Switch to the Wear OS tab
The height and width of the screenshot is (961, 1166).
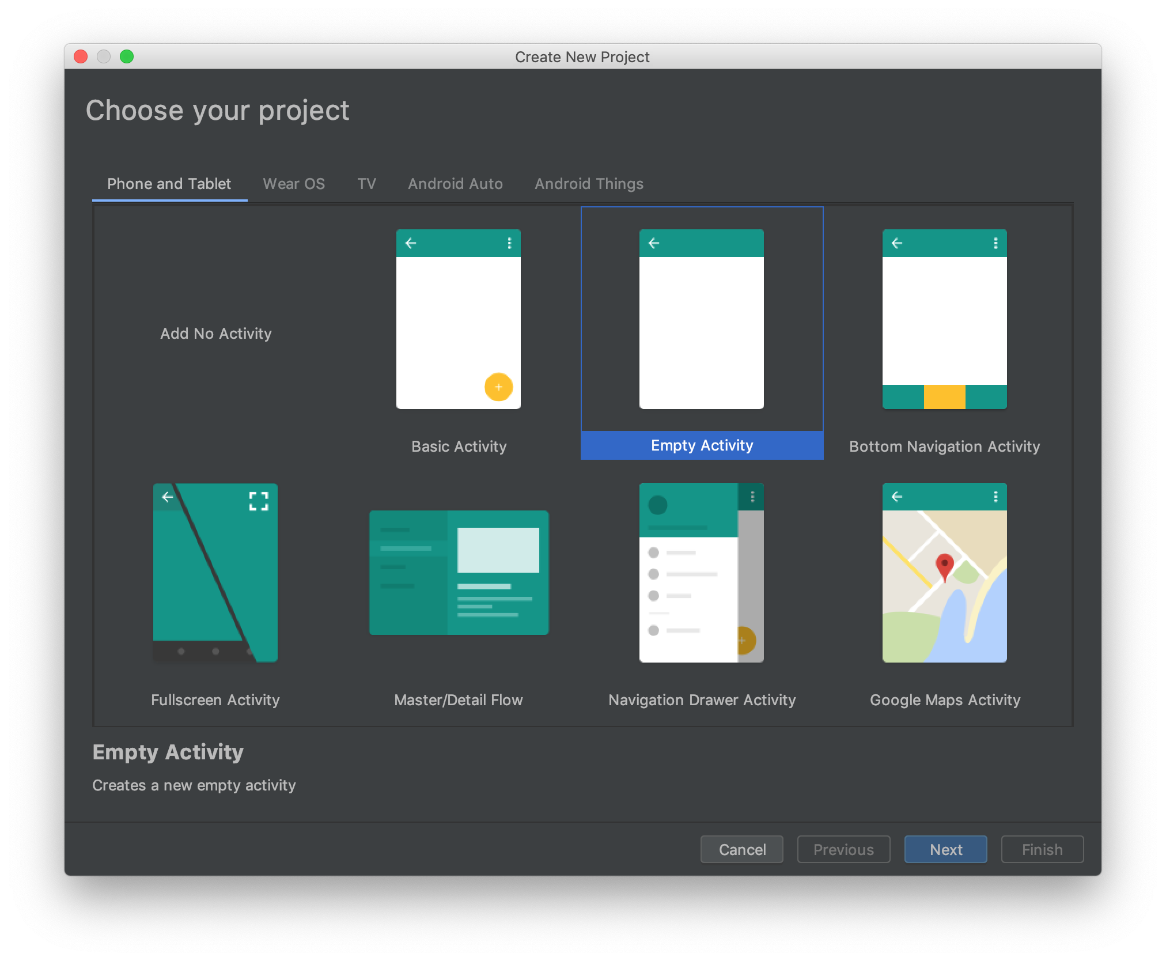tap(294, 184)
